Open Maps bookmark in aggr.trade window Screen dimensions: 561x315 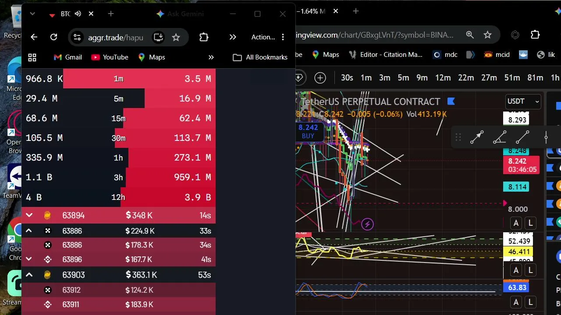[x=151, y=57]
